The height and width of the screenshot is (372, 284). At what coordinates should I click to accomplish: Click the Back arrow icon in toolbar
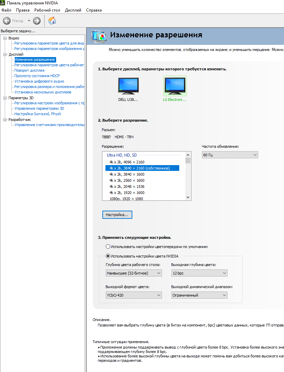[x=7, y=21]
